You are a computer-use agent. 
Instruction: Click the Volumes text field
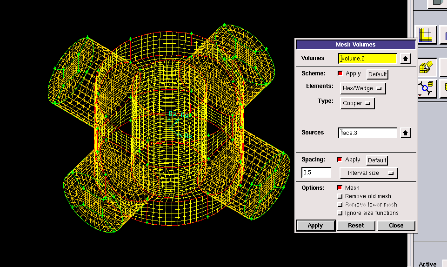pos(367,59)
